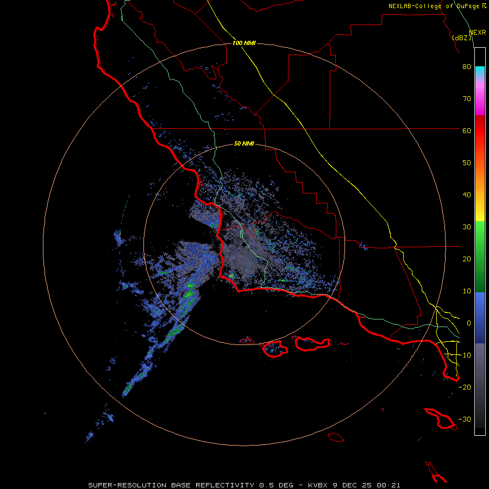
Task: Click the cyan segment at top of color bar
Action: click(x=480, y=71)
